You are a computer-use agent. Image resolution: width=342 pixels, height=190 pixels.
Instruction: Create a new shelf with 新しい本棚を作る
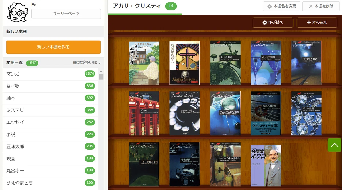(53, 47)
